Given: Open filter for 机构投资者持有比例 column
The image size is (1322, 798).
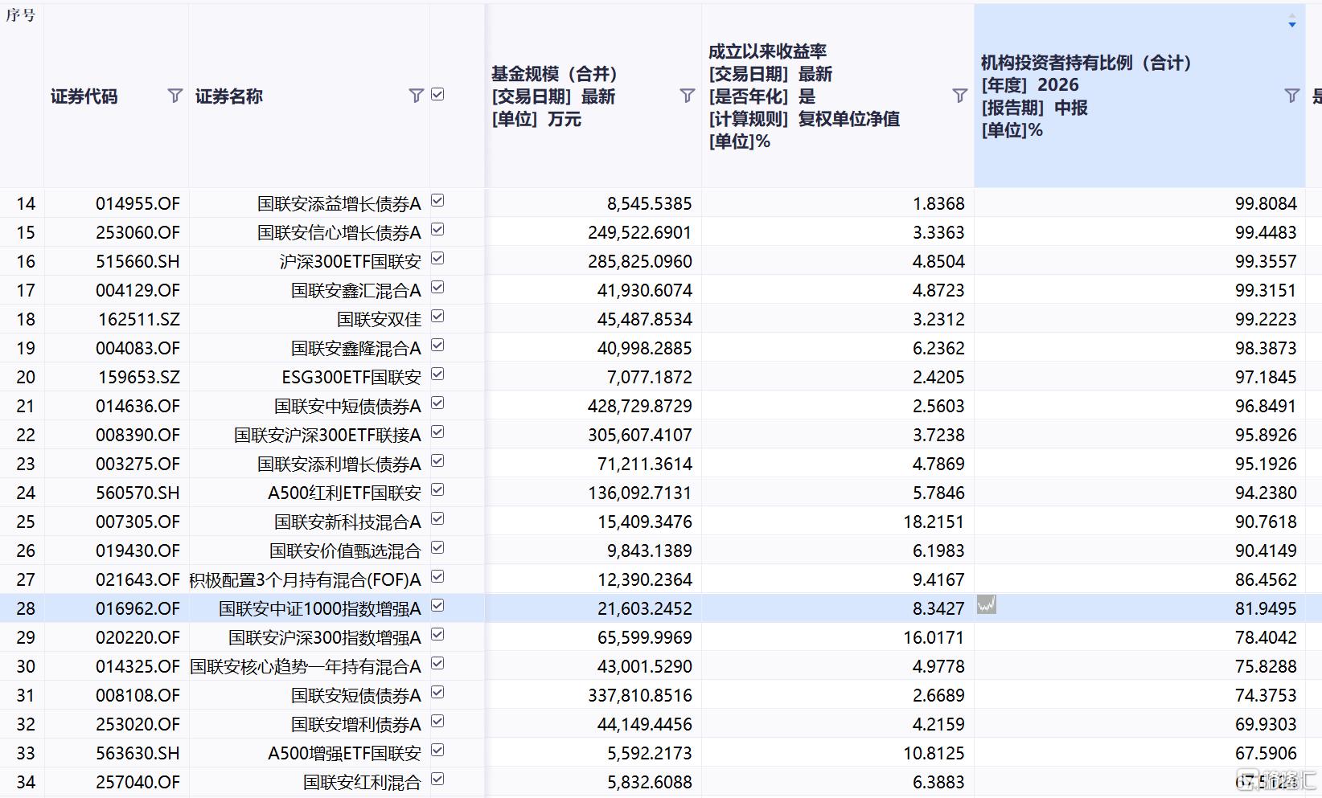Looking at the screenshot, I should click(x=1291, y=96).
